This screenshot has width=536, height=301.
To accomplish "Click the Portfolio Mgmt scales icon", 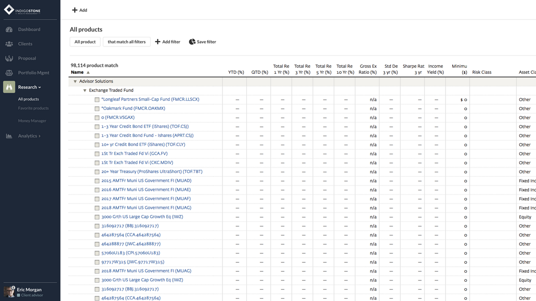I will (9, 73).
